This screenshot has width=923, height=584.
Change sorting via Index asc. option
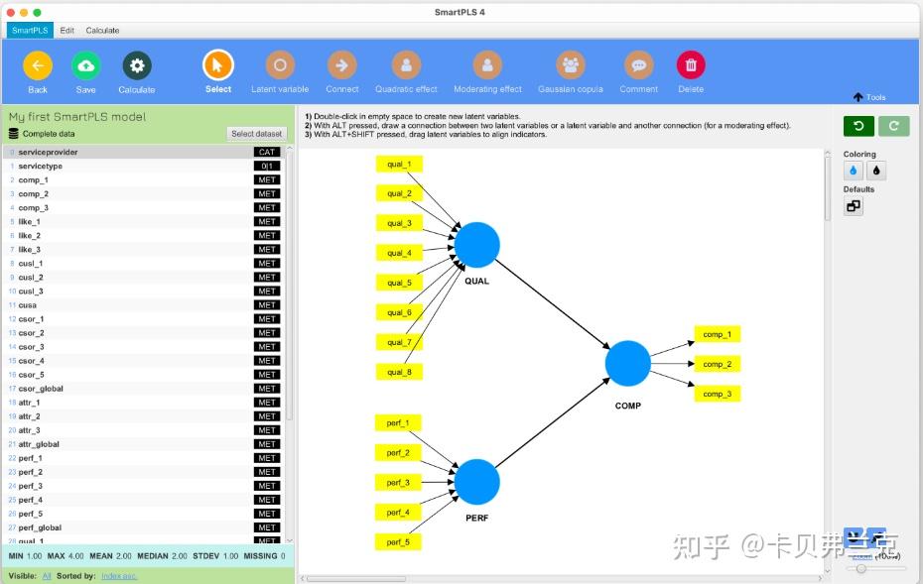pyautogui.click(x=119, y=575)
